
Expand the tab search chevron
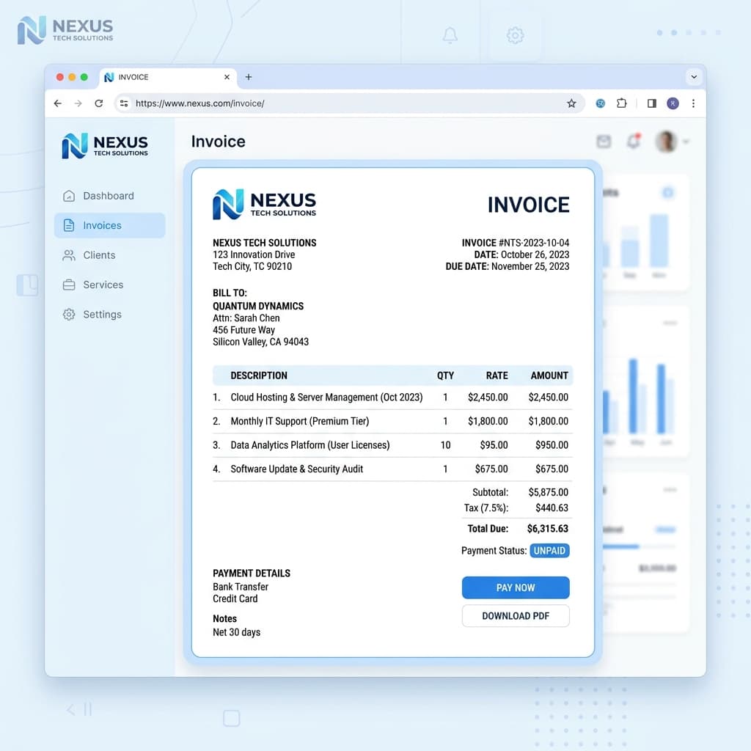tap(694, 77)
